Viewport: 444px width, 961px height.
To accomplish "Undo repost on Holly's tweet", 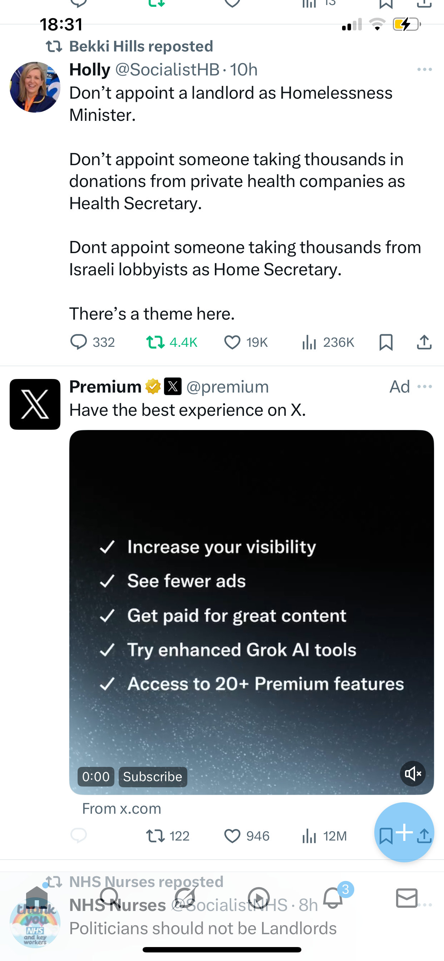I will click(x=155, y=342).
